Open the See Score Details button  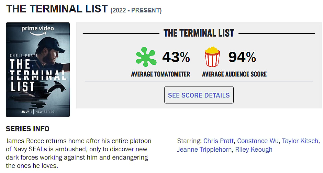click(x=199, y=95)
